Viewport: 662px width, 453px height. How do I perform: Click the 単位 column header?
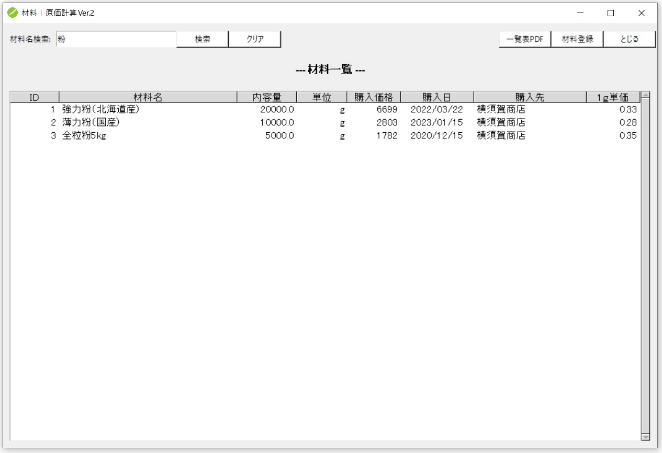322,97
